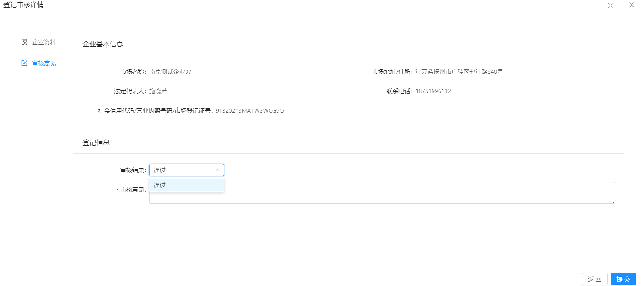Switch to the 企业资料 tab
Image resolution: width=641 pixels, height=286 pixels.
[x=43, y=42]
